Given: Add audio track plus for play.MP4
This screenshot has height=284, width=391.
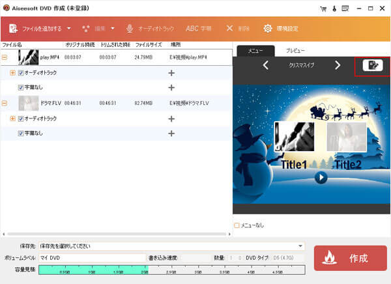Looking at the screenshot, I should (171, 73).
